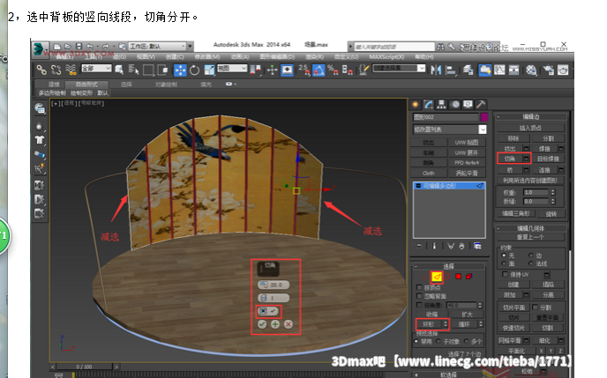Select the Rotate tool icon
Viewport: 607px width, 378px height.
tap(195, 70)
